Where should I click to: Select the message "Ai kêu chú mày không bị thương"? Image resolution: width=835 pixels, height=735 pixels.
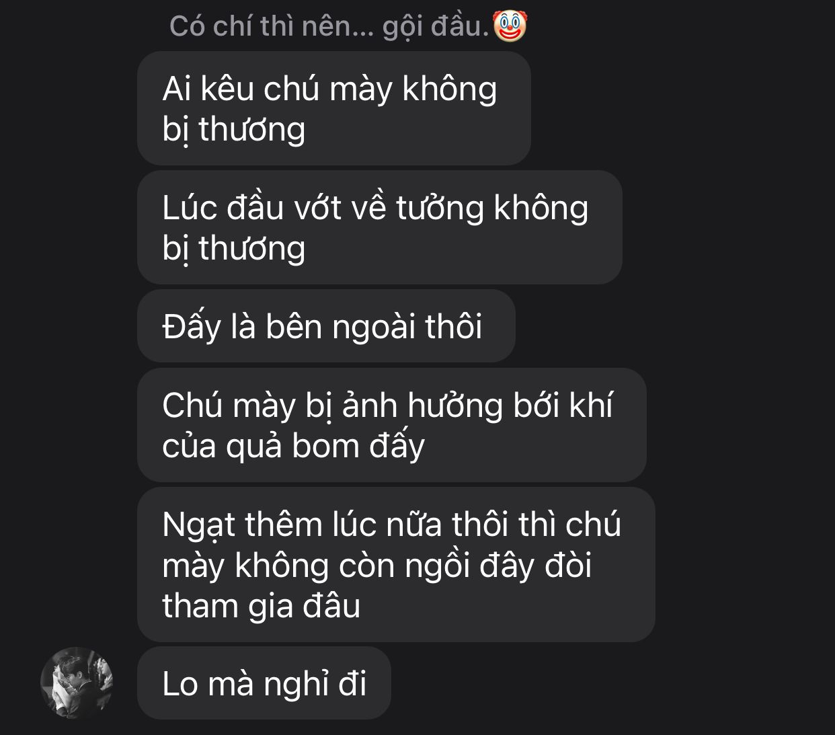(334, 109)
